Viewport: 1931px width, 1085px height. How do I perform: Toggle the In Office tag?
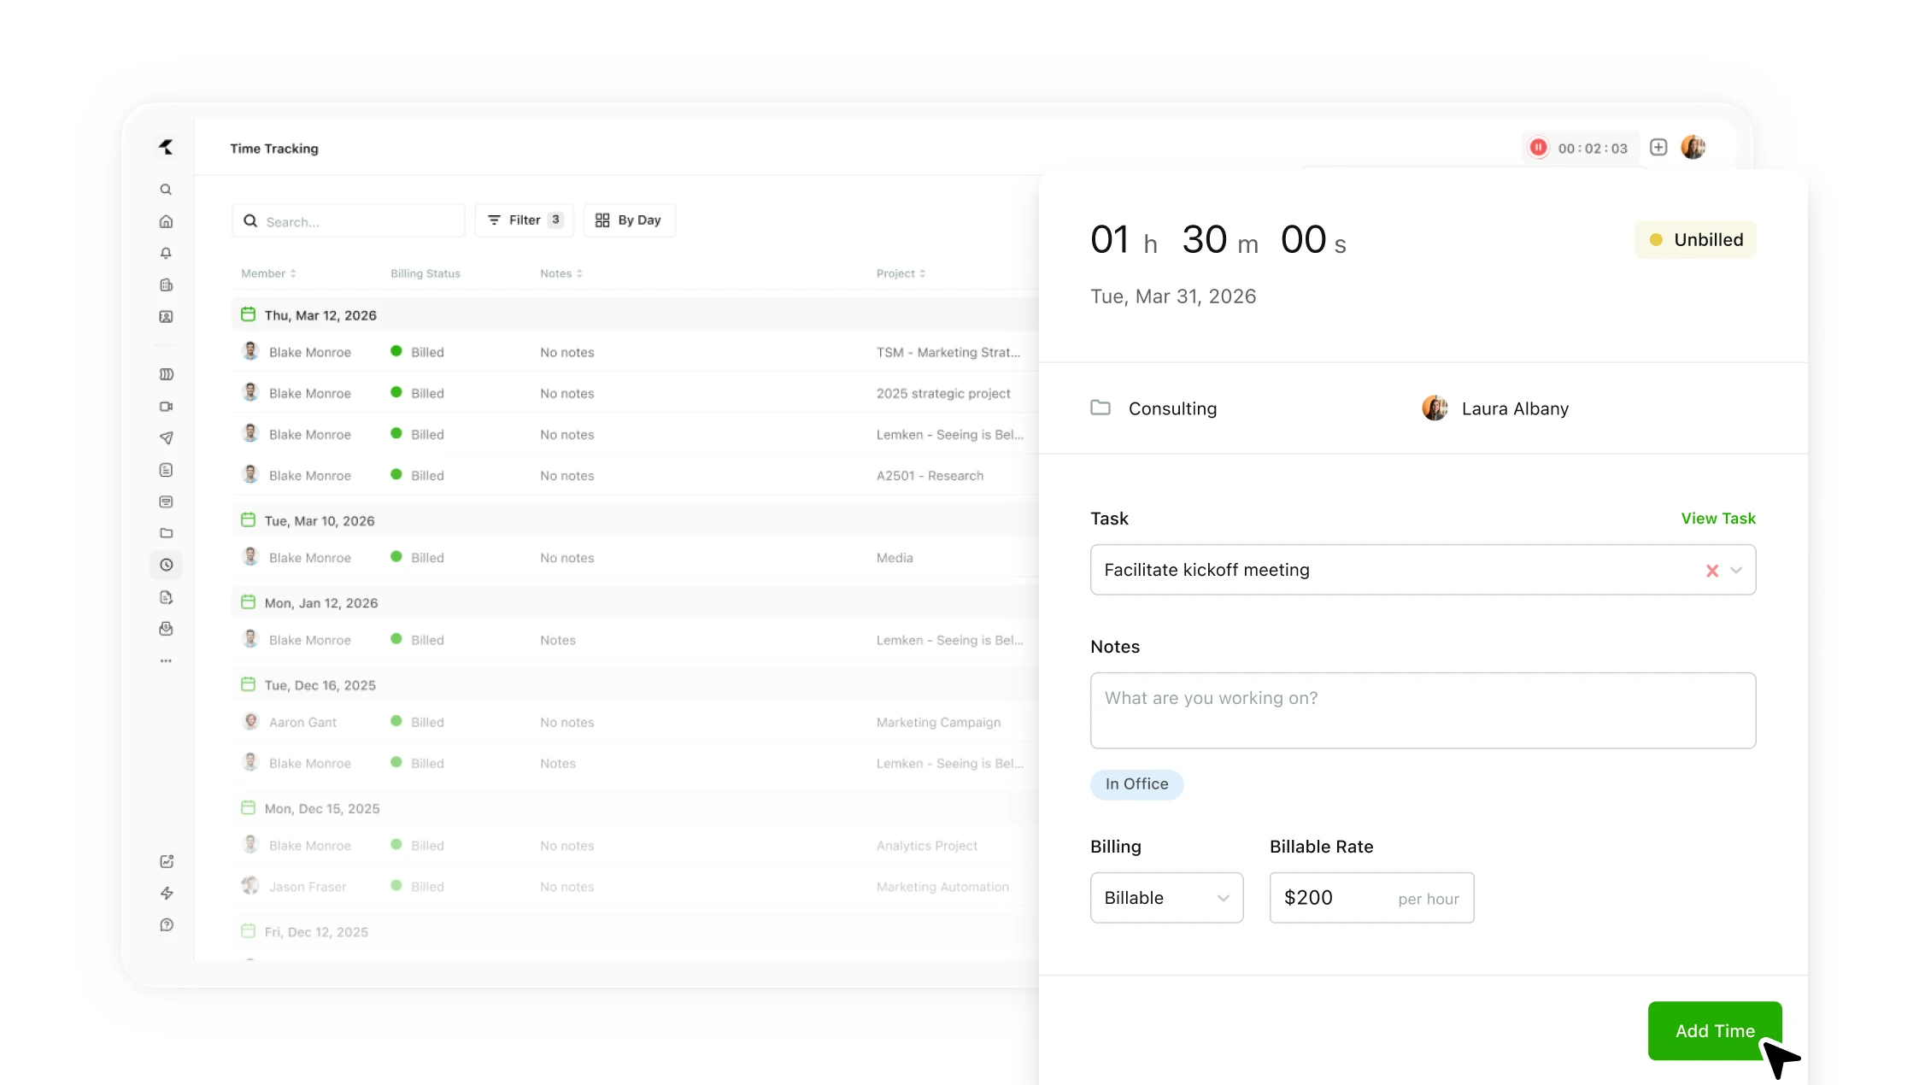(x=1136, y=784)
